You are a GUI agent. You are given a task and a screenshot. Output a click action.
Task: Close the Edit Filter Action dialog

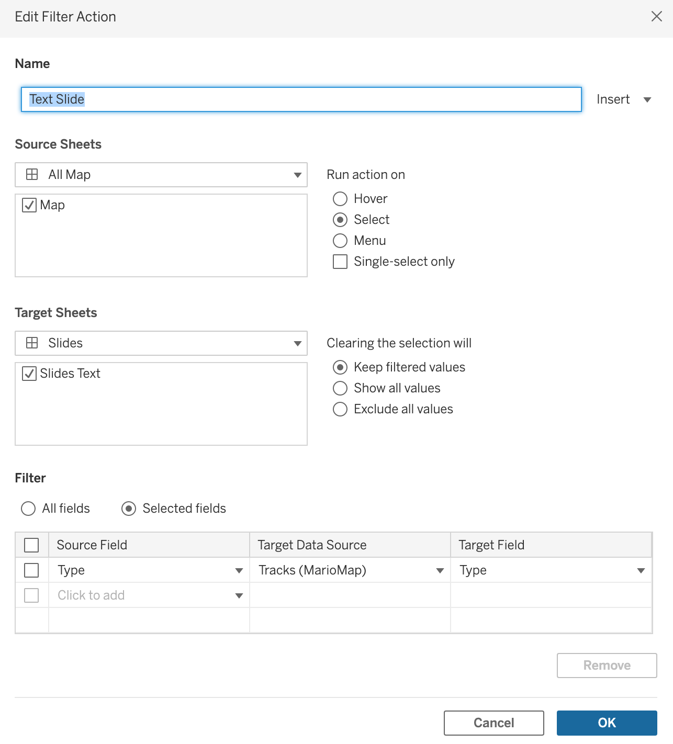656,16
